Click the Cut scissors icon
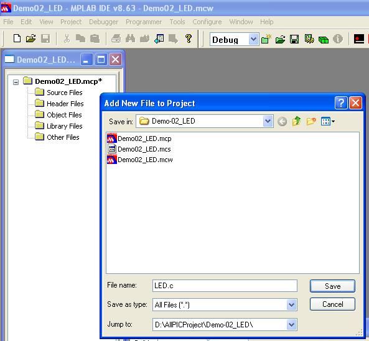Screen dimensions: 369x341 point(67,39)
